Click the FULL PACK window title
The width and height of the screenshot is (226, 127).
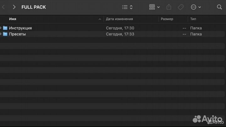[34, 7]
